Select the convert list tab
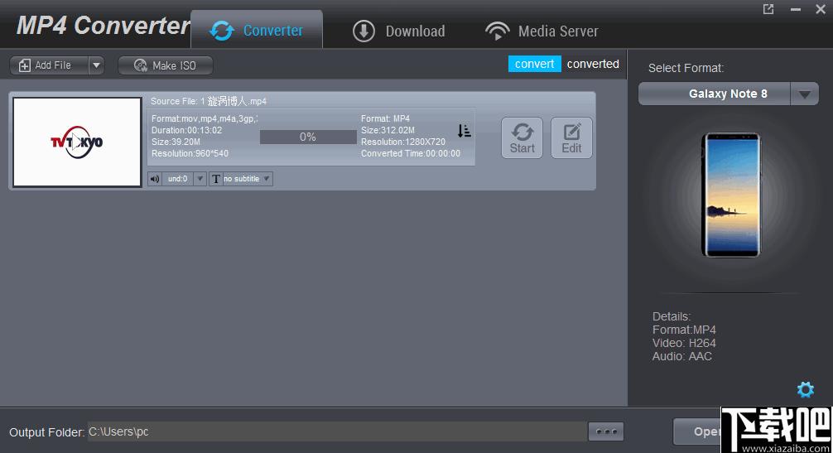Screen dimensions: 833x453 pos(534,64)
